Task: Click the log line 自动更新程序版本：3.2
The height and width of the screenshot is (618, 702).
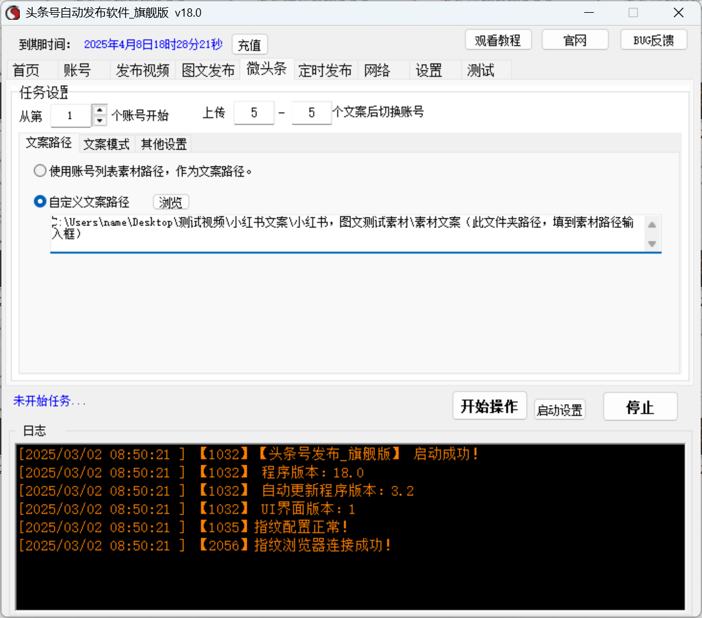Action: coord(216,491)
